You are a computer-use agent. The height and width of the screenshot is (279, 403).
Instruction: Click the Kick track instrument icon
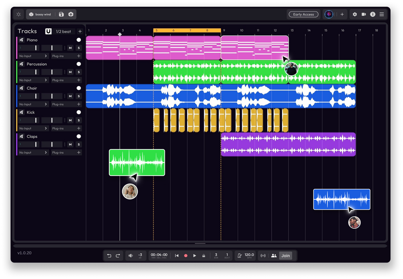tap(22, 112)
